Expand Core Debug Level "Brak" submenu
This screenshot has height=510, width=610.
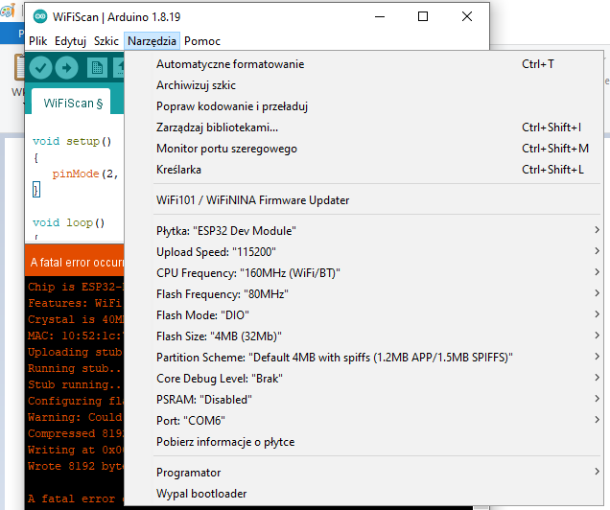364,379
